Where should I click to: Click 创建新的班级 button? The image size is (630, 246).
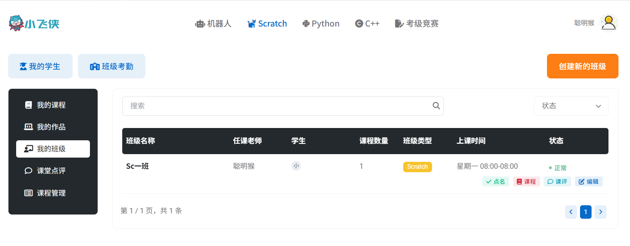582,66
